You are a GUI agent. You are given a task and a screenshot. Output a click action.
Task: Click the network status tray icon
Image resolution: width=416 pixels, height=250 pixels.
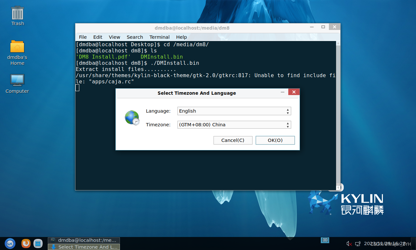coord(357,243)
